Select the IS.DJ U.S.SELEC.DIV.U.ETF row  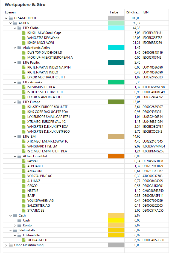(86, 92)
